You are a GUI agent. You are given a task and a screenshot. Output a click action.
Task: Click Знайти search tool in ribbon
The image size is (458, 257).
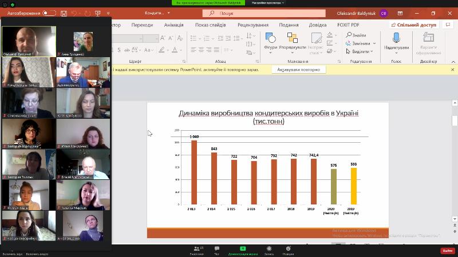pyautogui.click(x=356, y=35)
